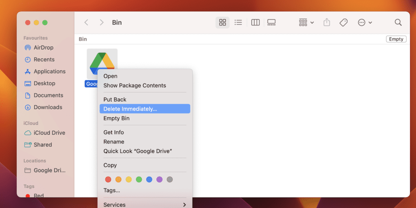Click the tag icon in toolbar
The height and width of the screenshot is (208, 416).
click(x=344, y=23)
